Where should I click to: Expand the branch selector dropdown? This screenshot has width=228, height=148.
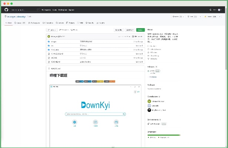tap(52, 30)
